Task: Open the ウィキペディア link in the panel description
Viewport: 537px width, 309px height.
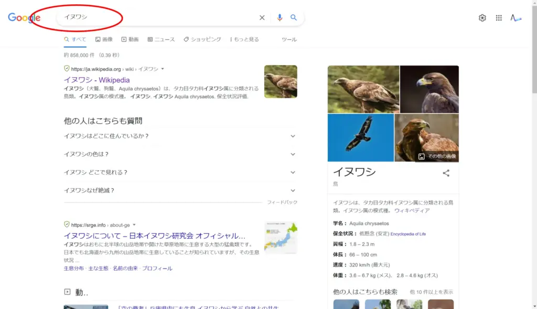Action: point(412,211)
